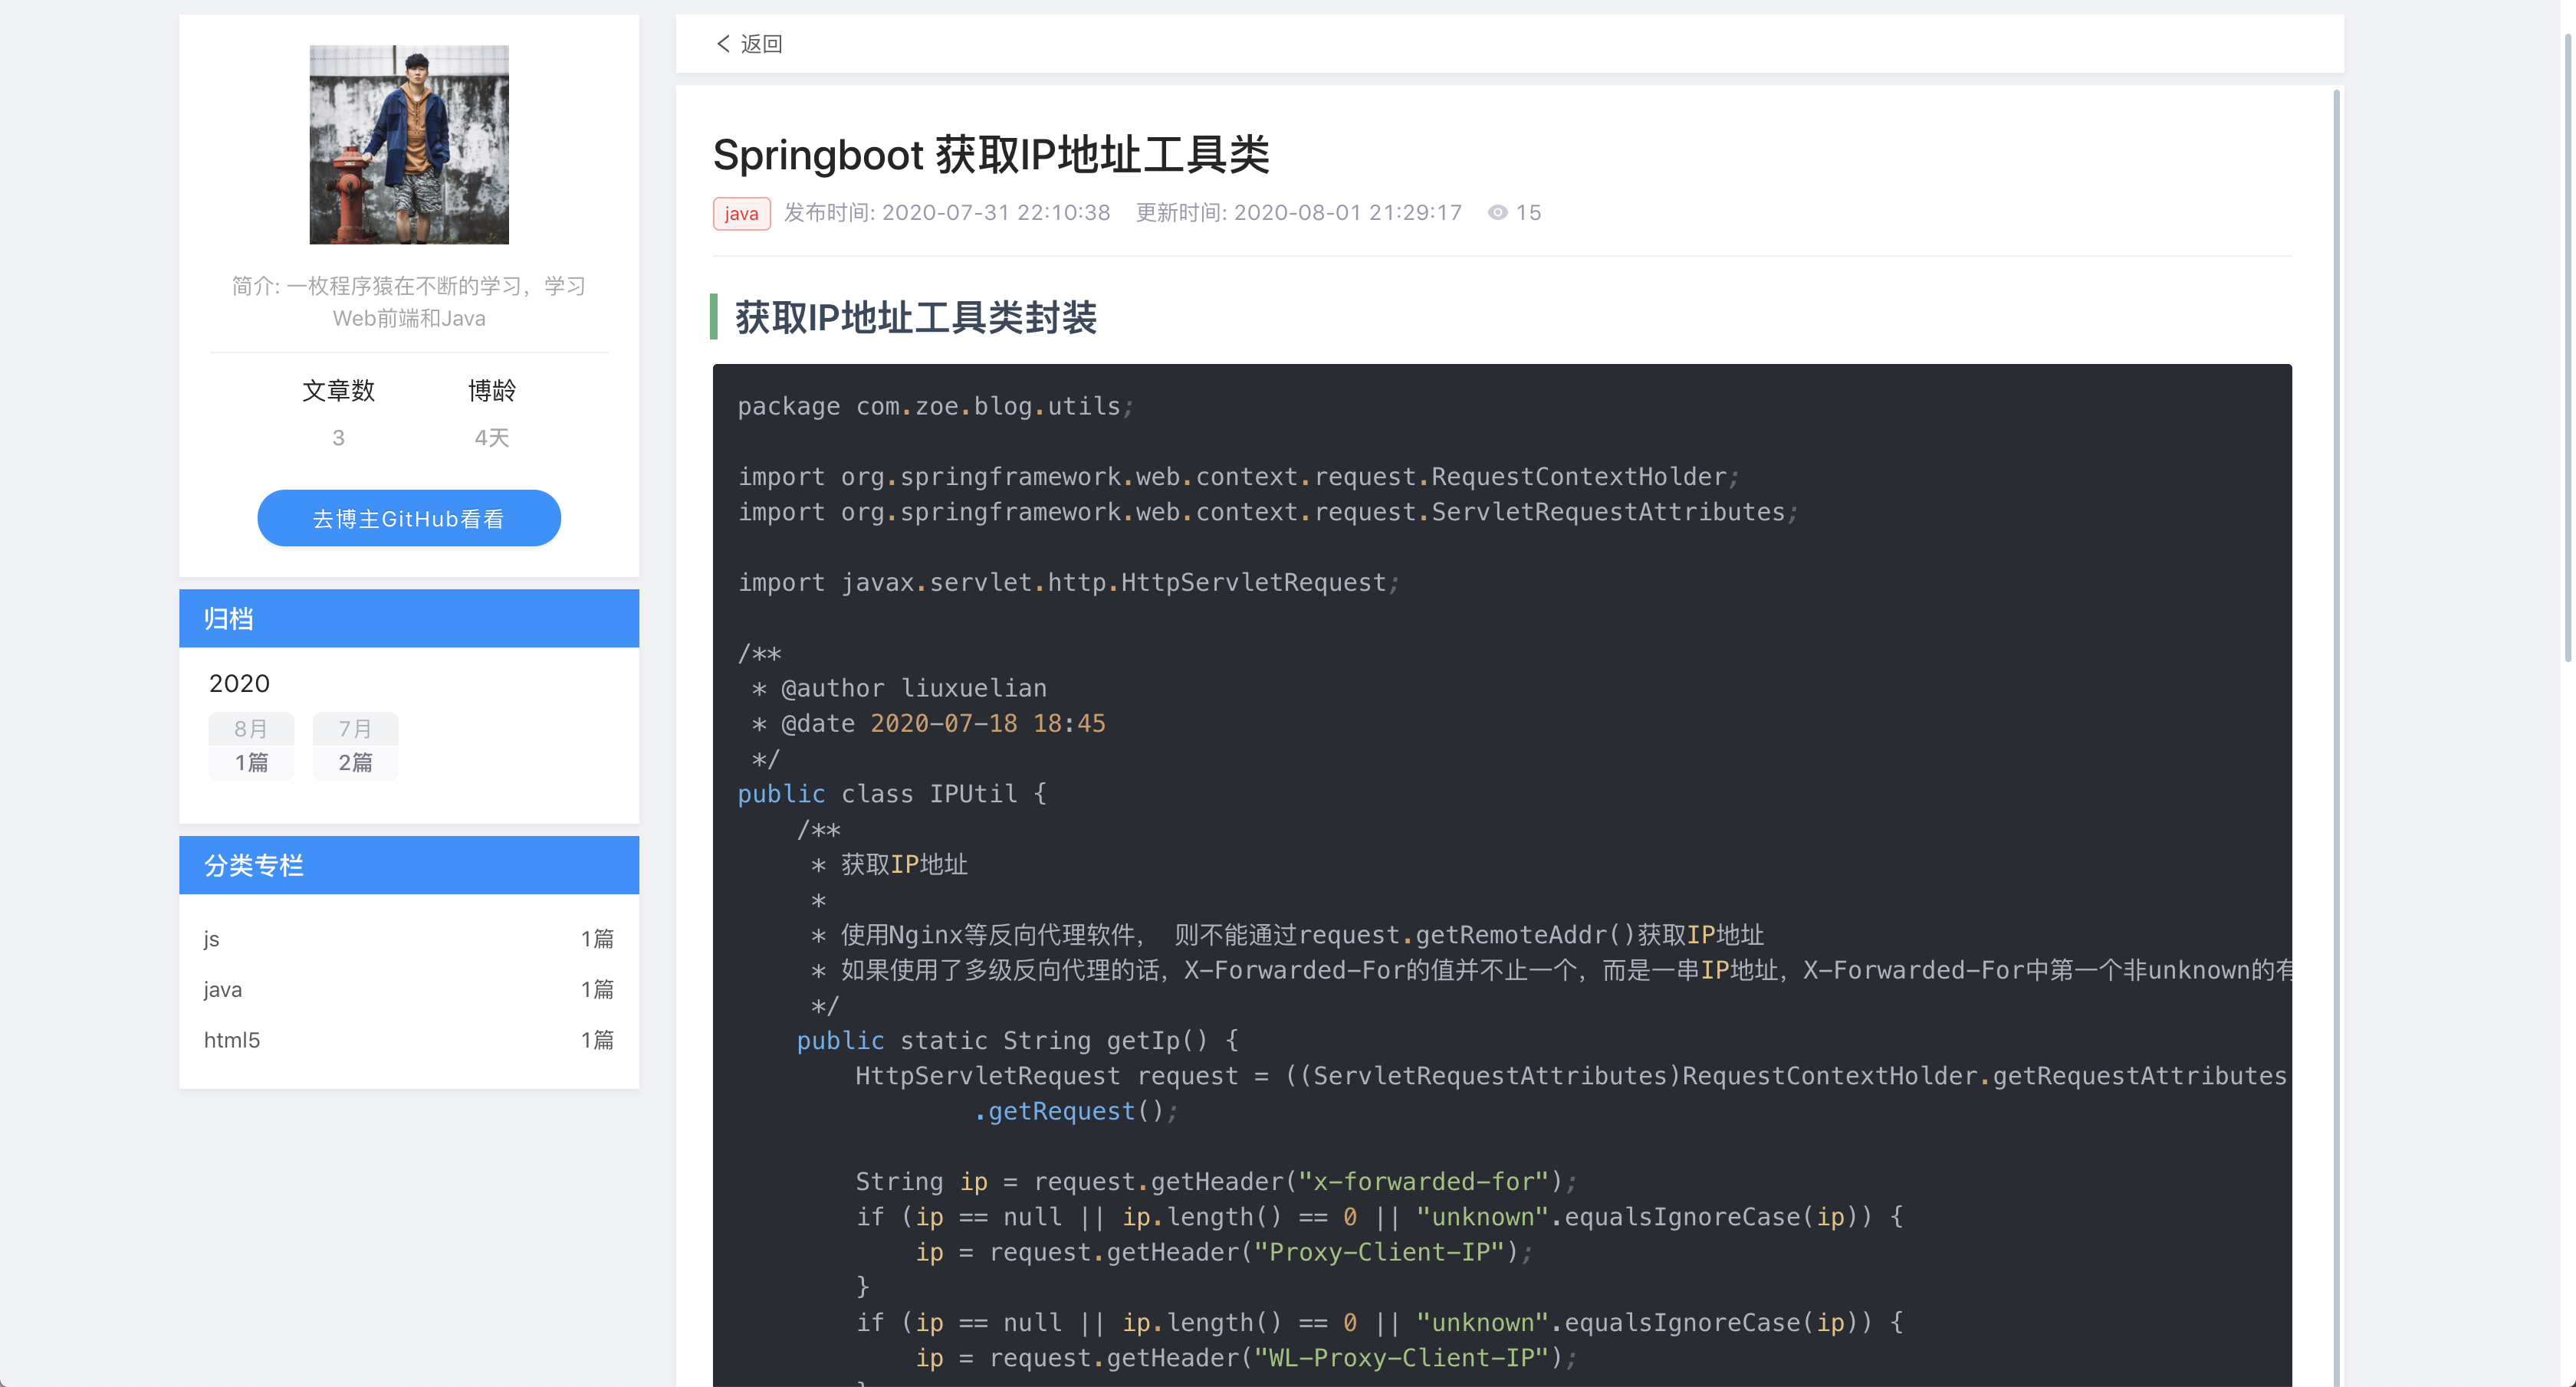Screen dimensions: 2576x1387
Task: Expand the 2020 archive year
Action: click(x=239, y=683)
